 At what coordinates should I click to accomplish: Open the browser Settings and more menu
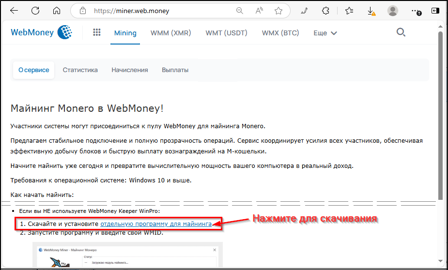tap(416, 11)
